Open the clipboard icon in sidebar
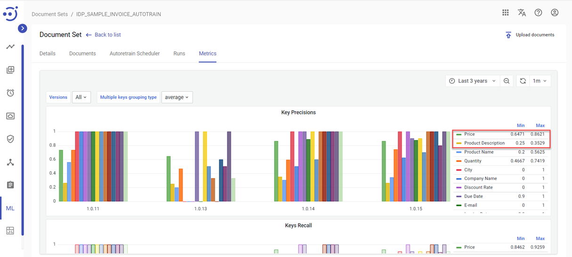The height and width of the screenshot is (257, 572). [x=10, y=185]
